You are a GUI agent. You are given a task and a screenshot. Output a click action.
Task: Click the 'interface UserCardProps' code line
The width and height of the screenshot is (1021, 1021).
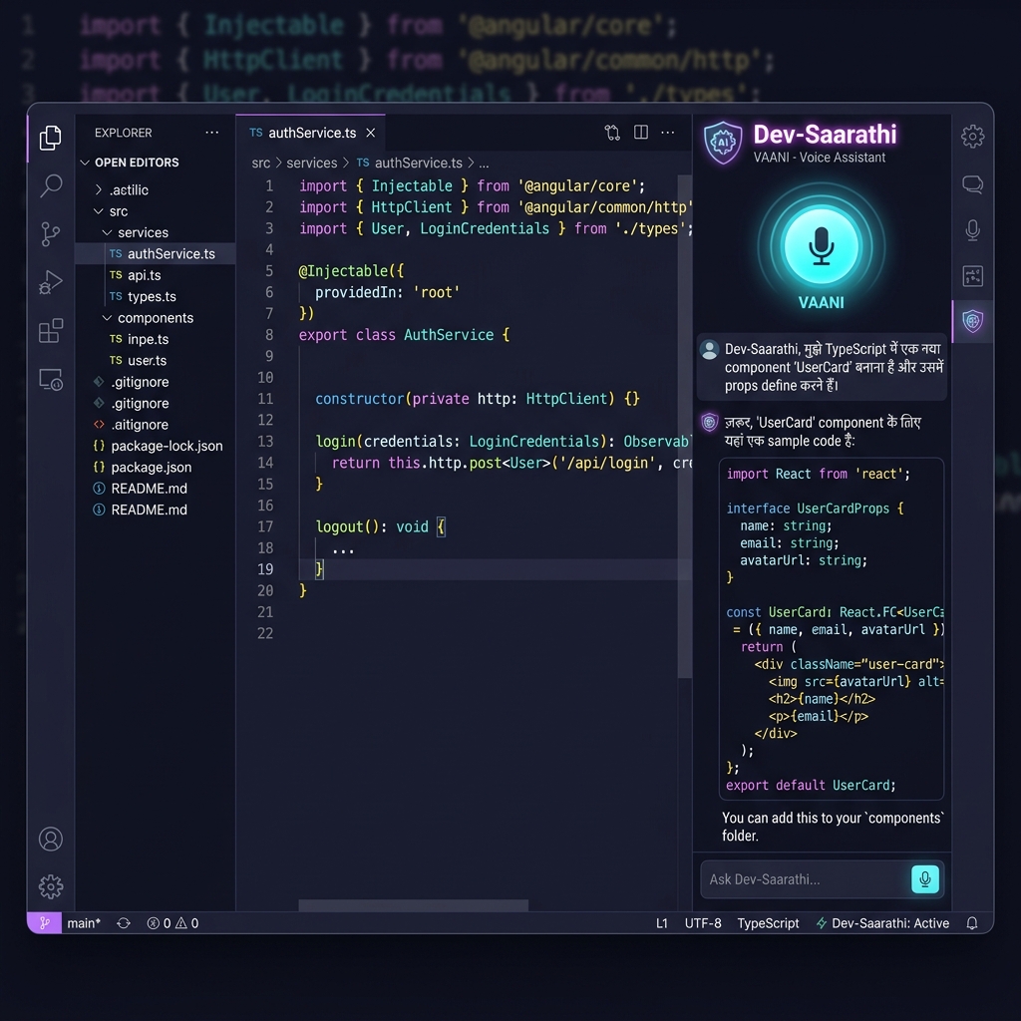(815, 508)
